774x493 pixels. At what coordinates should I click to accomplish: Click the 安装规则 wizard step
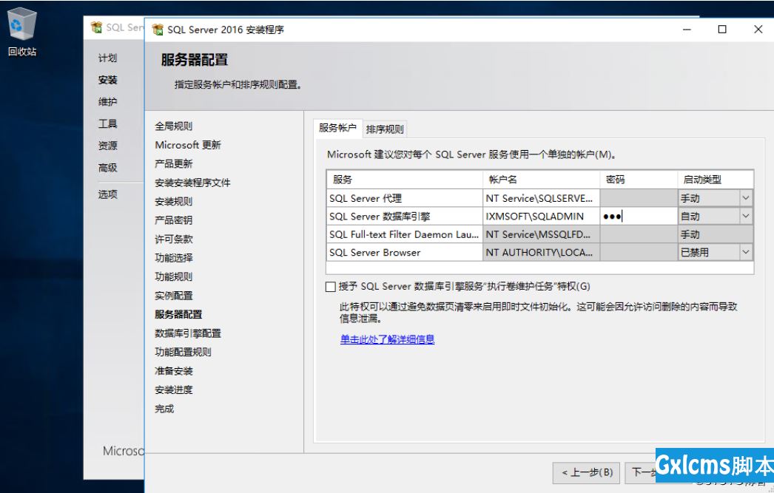pos(173,201)
